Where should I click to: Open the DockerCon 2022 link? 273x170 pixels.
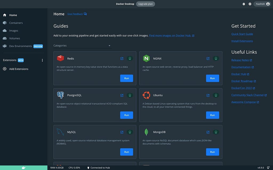[x=243, y=88]
